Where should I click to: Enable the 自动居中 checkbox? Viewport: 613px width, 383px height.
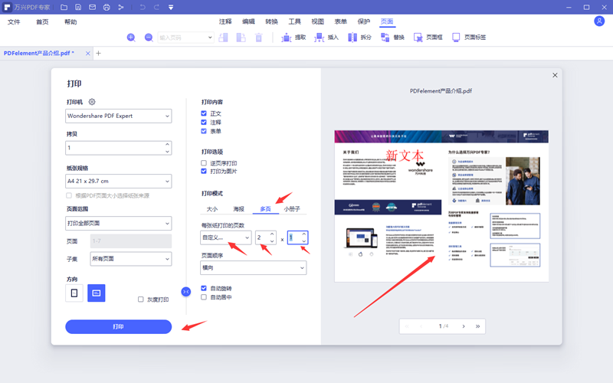pos(204,297)
